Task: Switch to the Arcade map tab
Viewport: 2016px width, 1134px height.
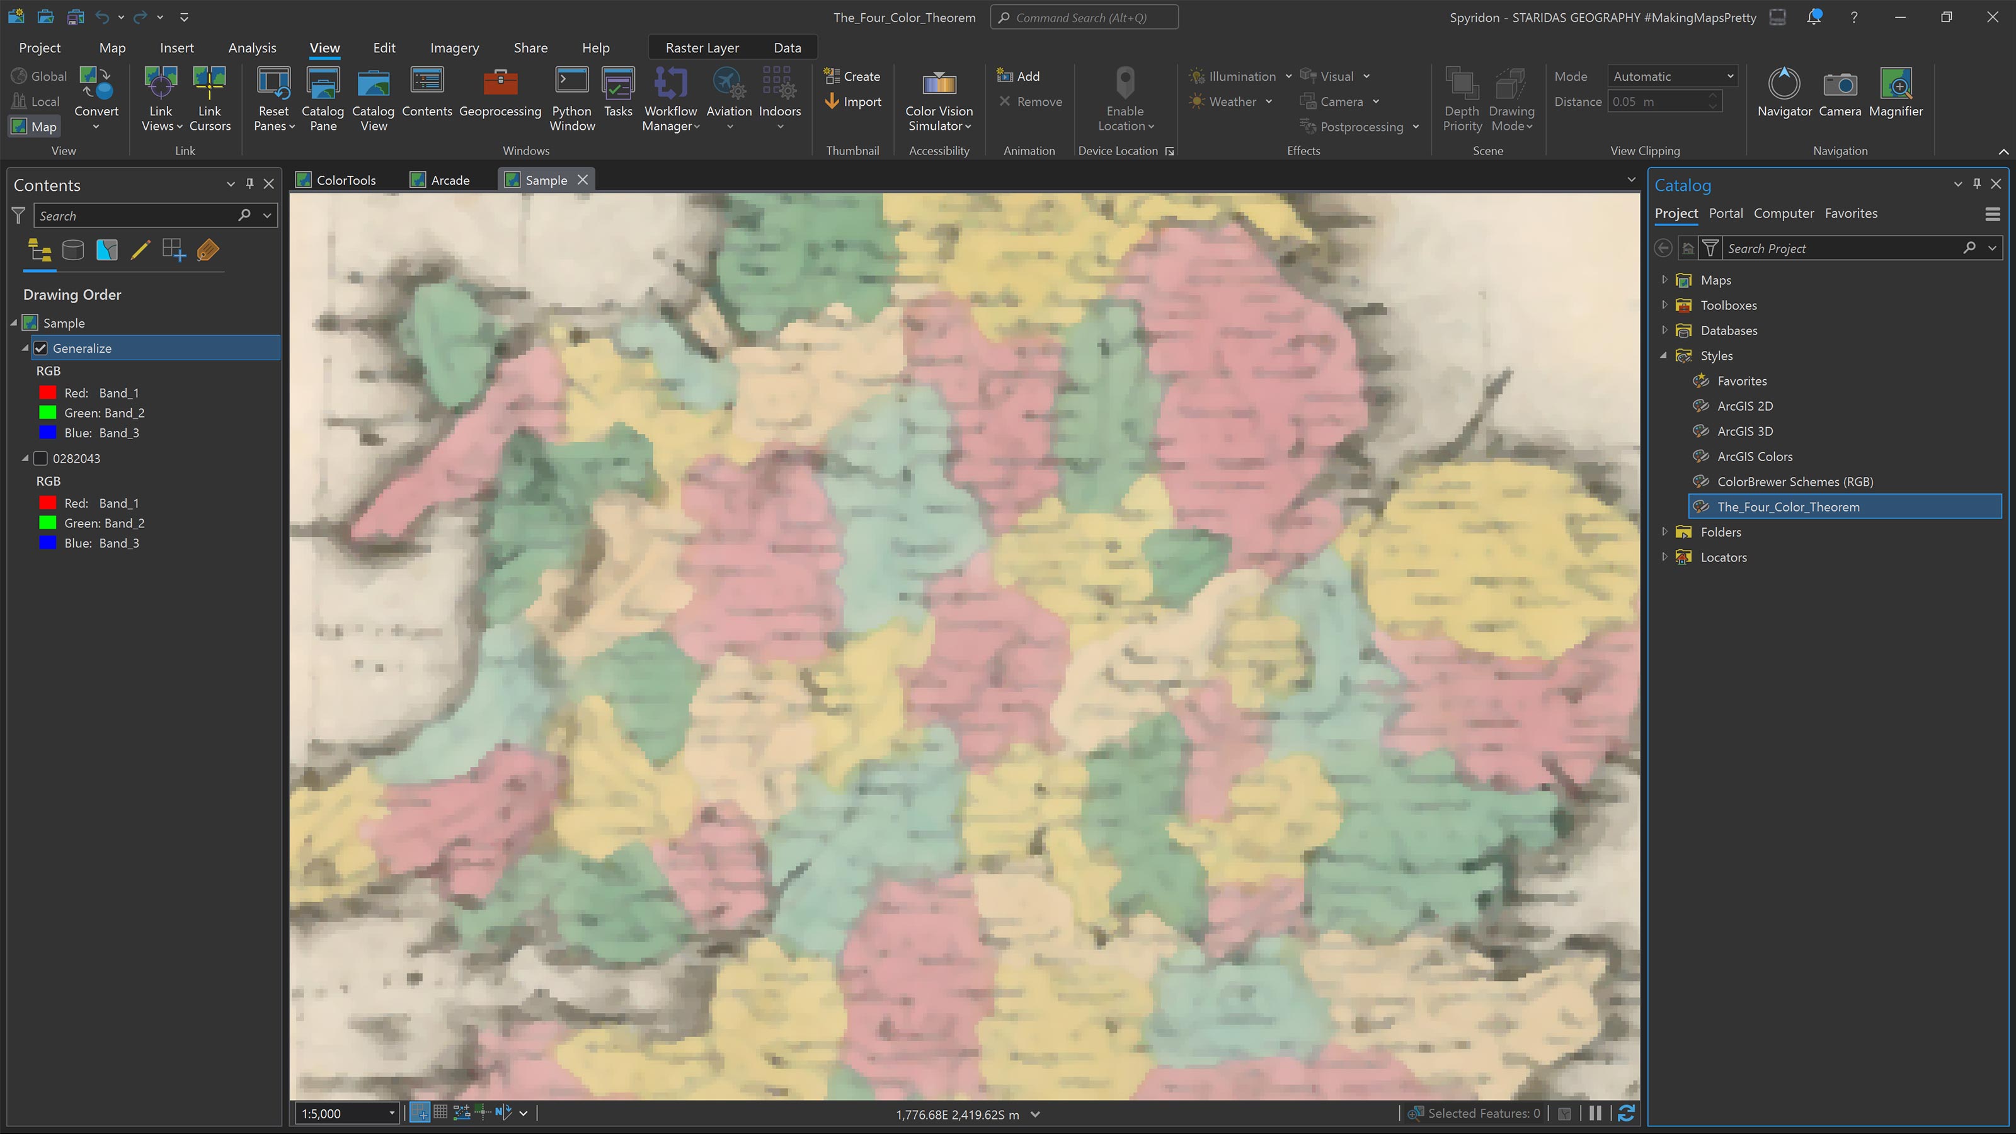Action: [x=449, y=179]
